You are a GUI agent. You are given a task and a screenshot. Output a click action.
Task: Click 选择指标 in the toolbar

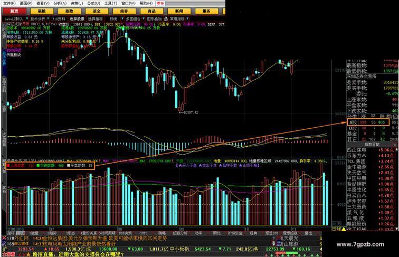[96, 19]
